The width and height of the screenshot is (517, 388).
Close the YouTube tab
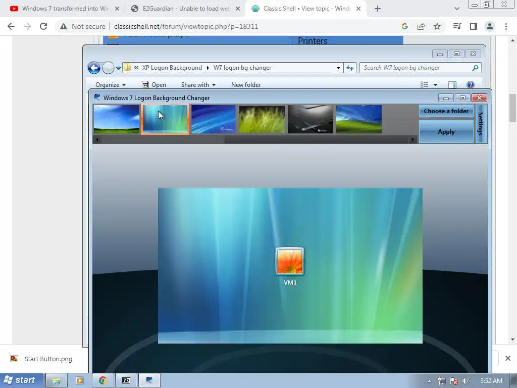click(117, 9)
